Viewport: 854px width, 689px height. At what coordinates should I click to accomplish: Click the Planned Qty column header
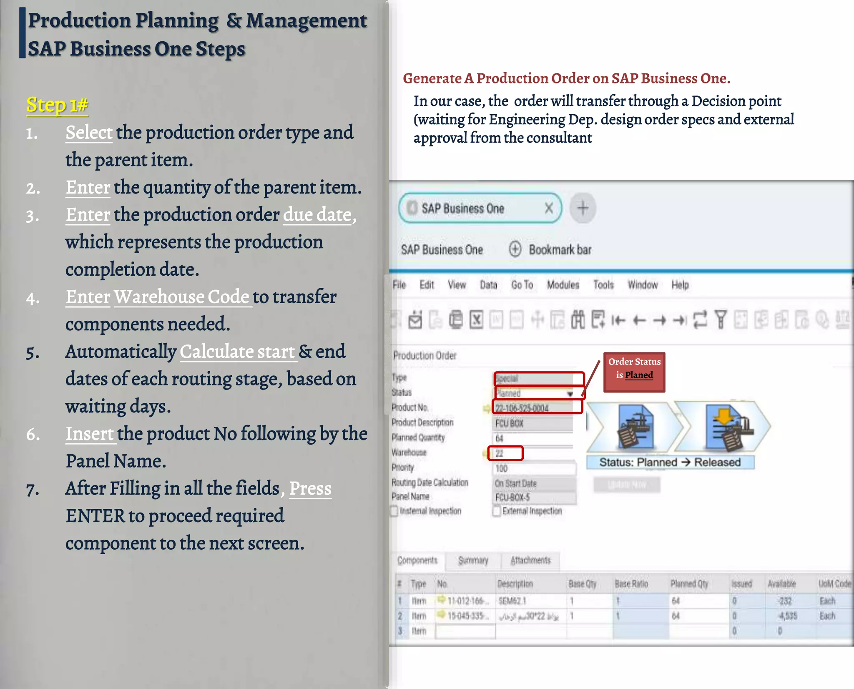698,583
